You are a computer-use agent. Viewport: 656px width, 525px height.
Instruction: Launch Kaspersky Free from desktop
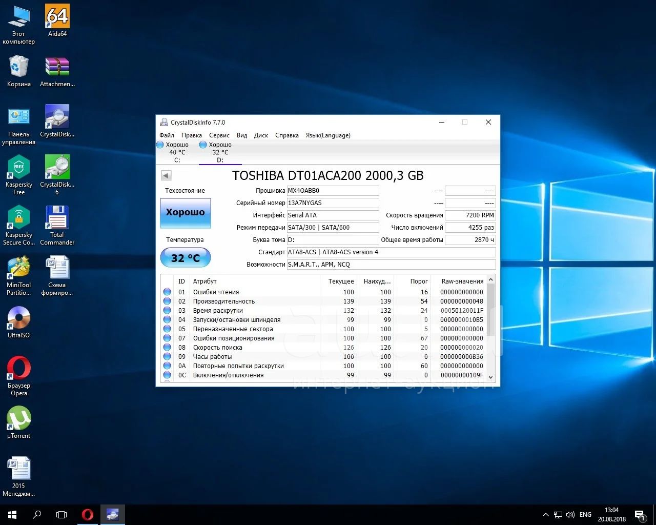[19, 175]
